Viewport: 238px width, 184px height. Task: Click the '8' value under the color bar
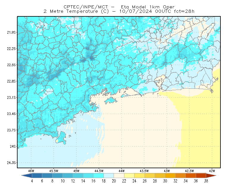53,181
